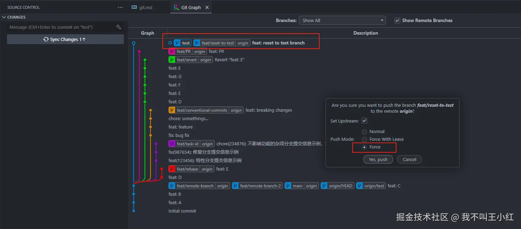
Task: Click the Sync Changes button
Action: (65, 39)
